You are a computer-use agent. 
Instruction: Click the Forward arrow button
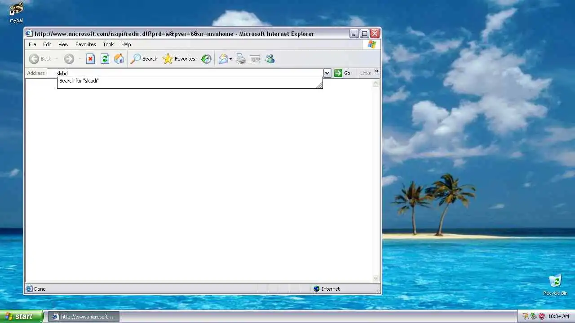pos(69,59)
